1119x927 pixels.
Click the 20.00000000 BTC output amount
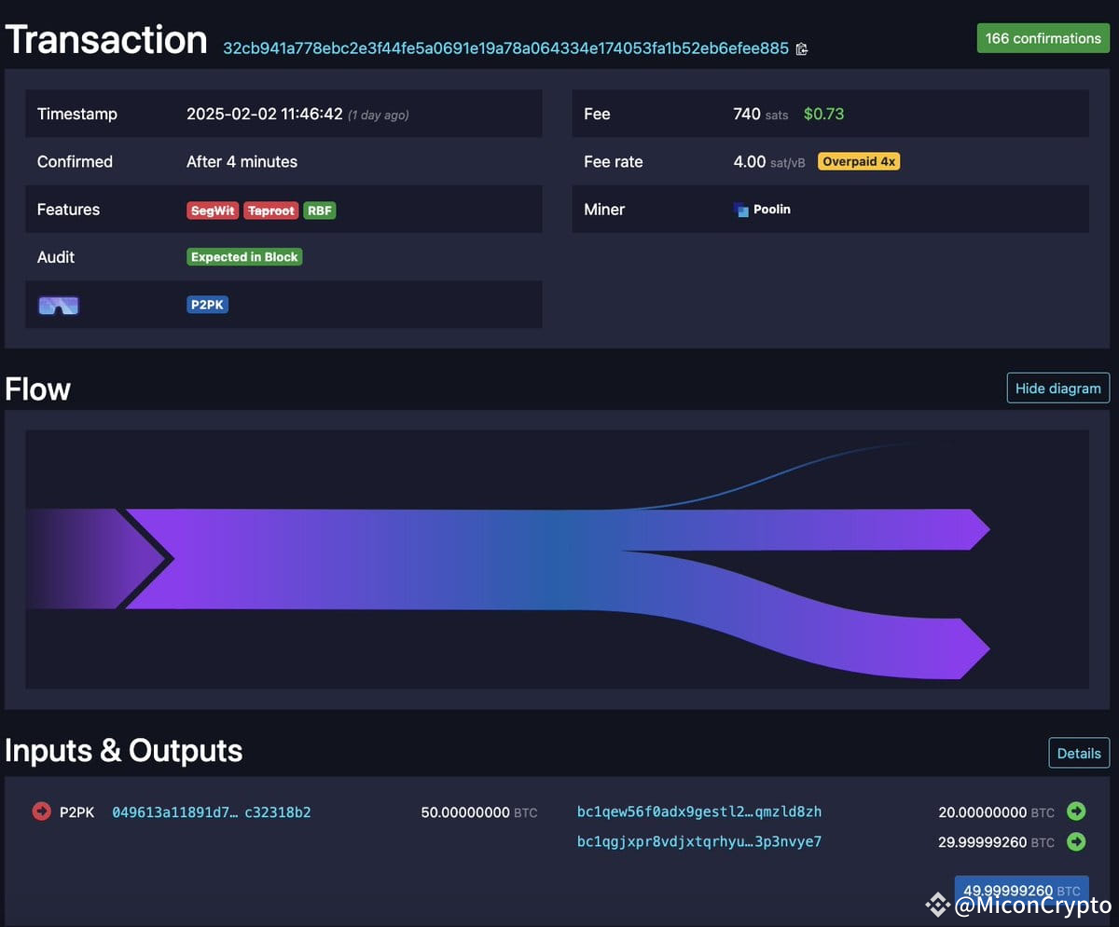pos(996,812)
